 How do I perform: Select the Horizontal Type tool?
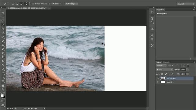coord(3,73)
